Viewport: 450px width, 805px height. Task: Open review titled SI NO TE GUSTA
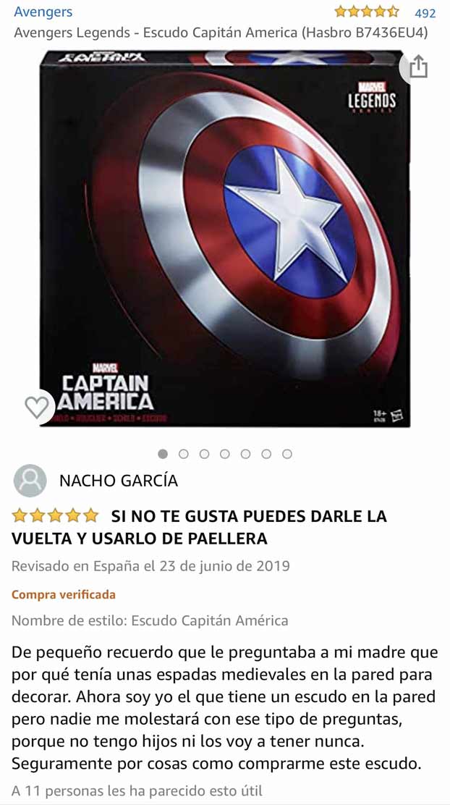(x=199, y=527)
